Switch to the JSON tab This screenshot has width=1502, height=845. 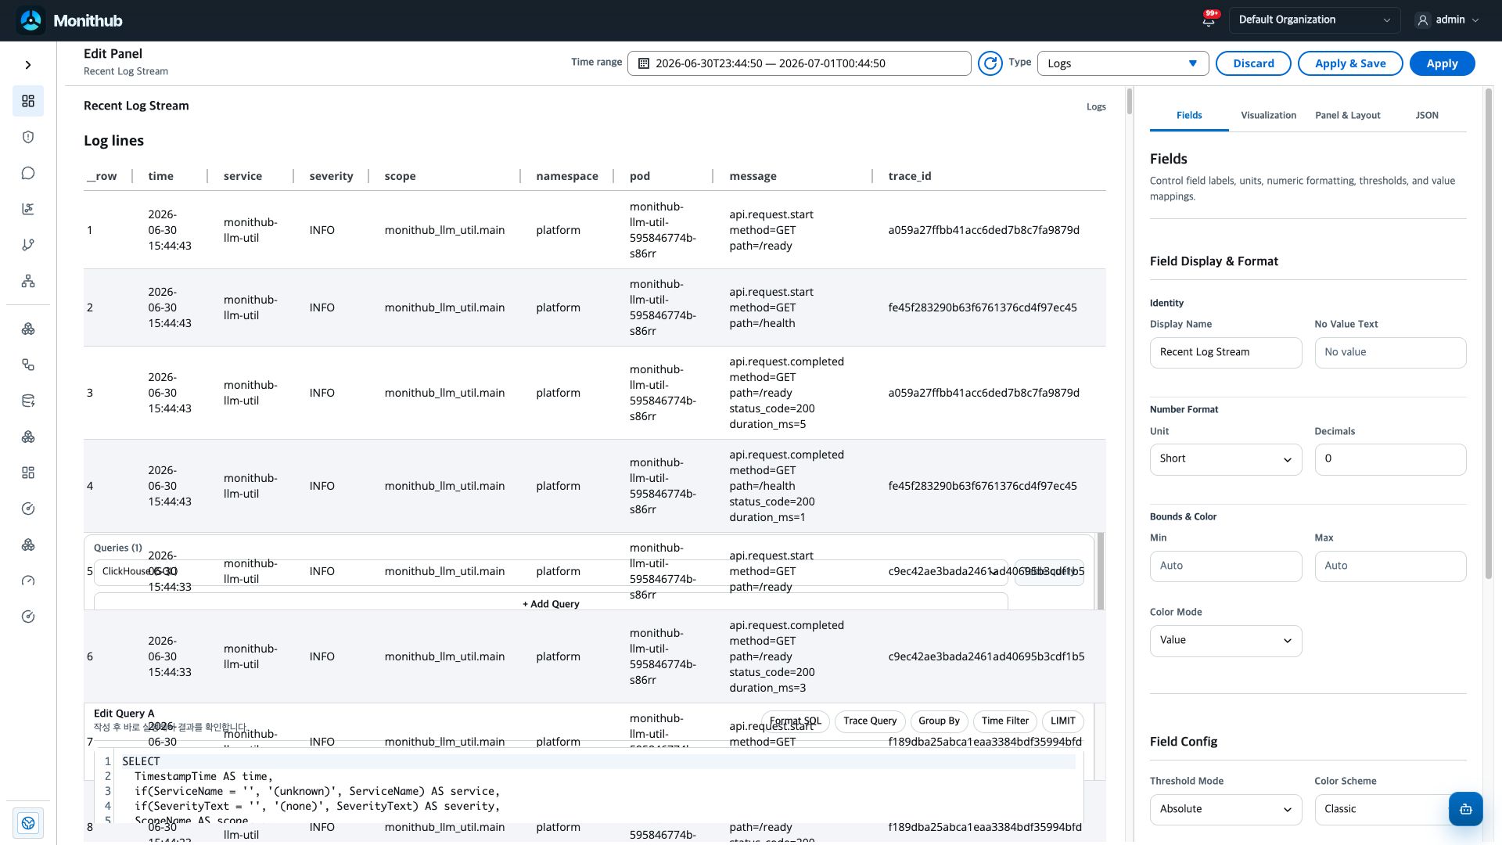pyautogui.click(x=1426, y=115)
